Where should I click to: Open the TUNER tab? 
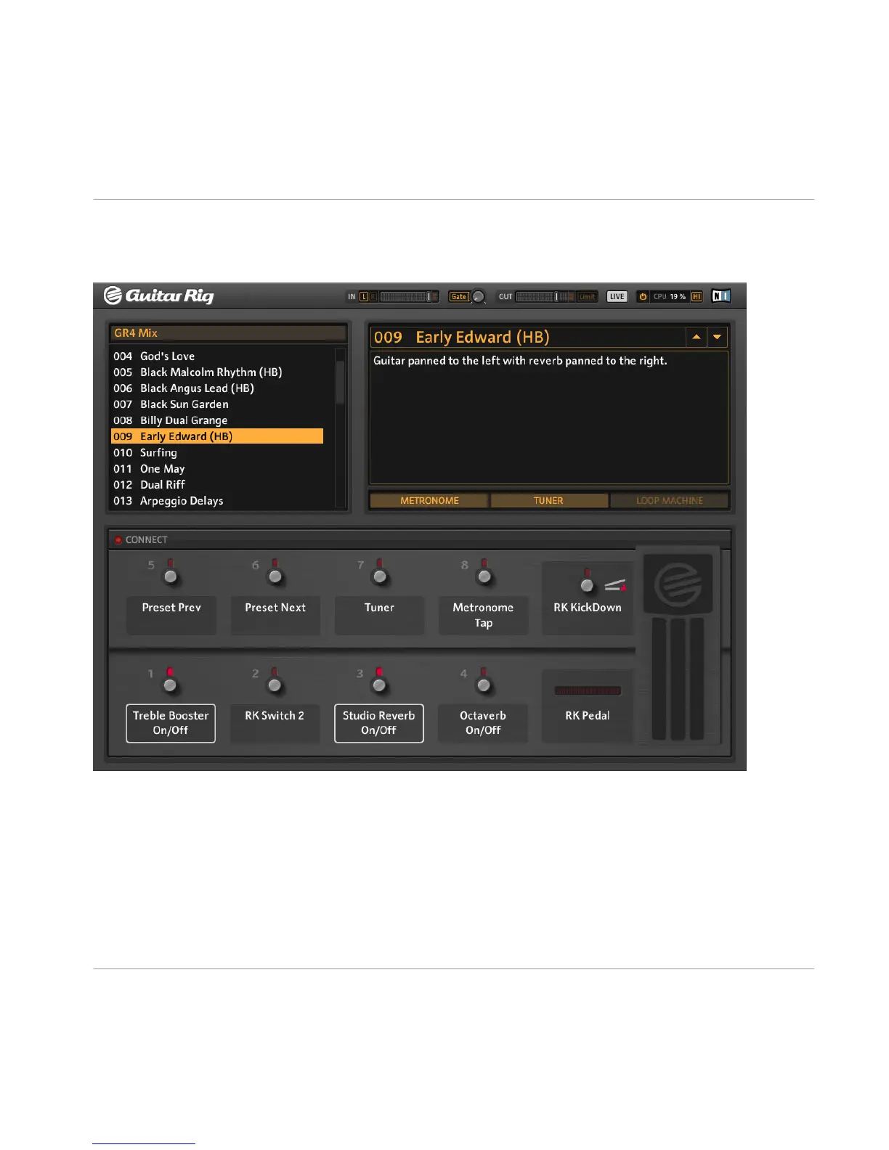pos(549,501)
